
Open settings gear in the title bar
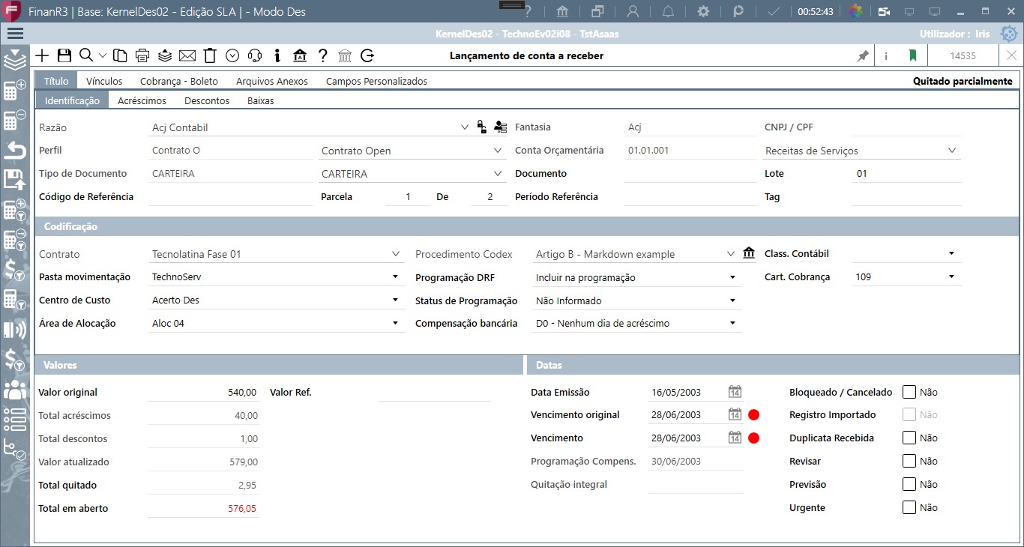click(703, 11)
